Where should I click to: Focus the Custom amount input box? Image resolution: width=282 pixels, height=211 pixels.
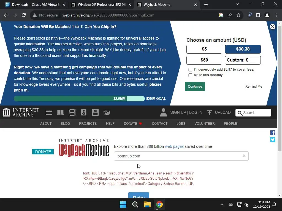[254, 60]
